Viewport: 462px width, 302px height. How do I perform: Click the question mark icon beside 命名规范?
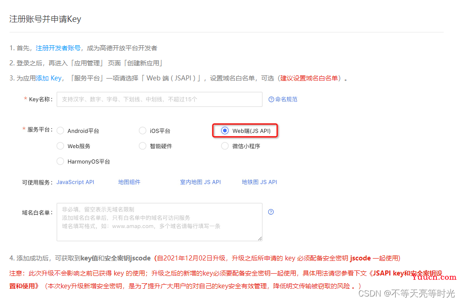(x=271, y=99)
